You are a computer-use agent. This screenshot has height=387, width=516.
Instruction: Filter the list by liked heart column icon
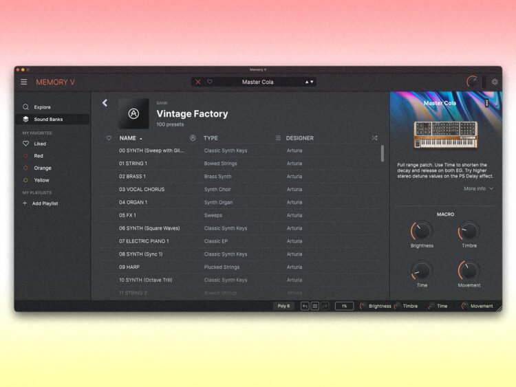(109, 138)
